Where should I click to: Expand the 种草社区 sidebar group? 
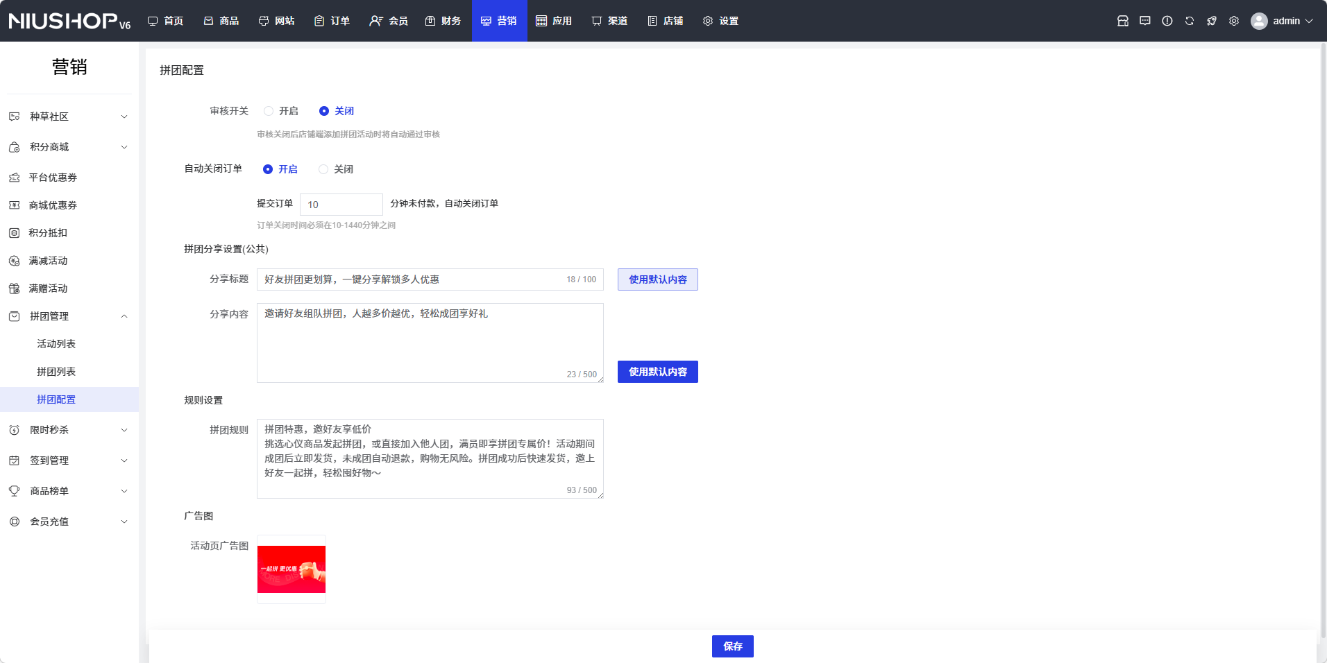pyautogui.click(x=69, y=117)
